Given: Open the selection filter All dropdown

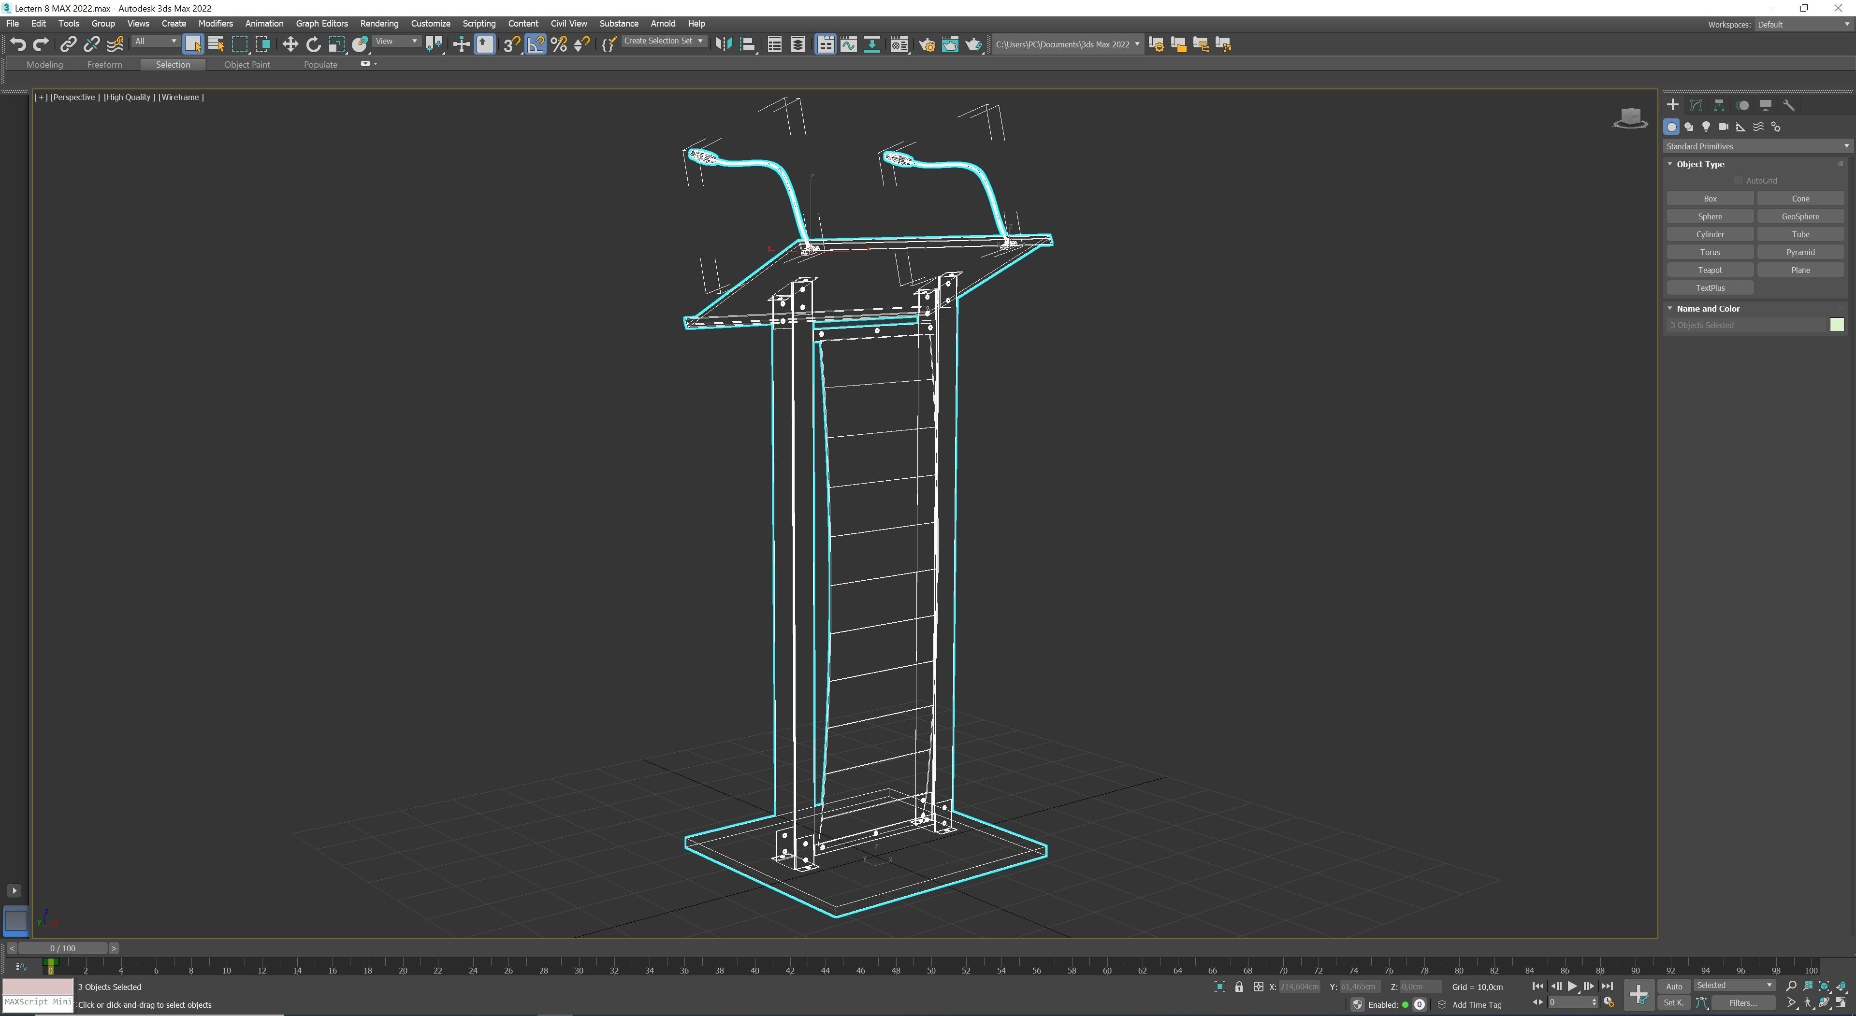Looking at the screenshot, I should 155,41.
